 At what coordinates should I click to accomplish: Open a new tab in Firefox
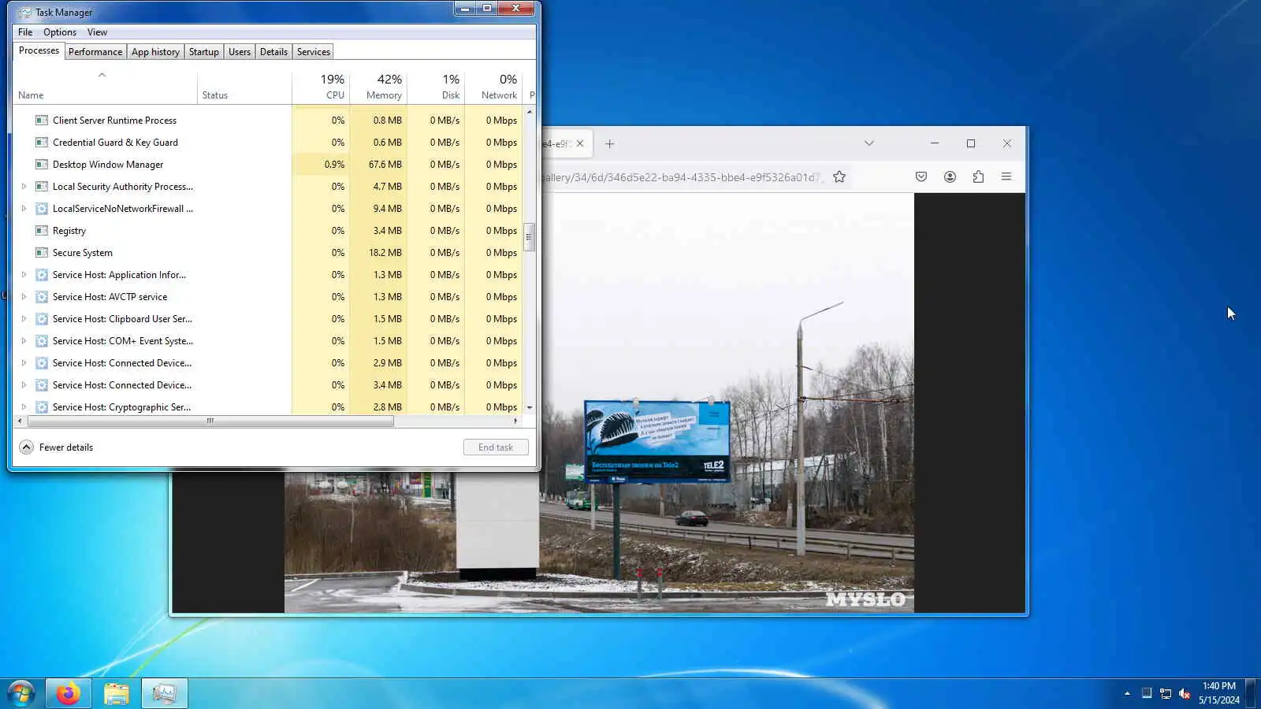pos(609,144)
